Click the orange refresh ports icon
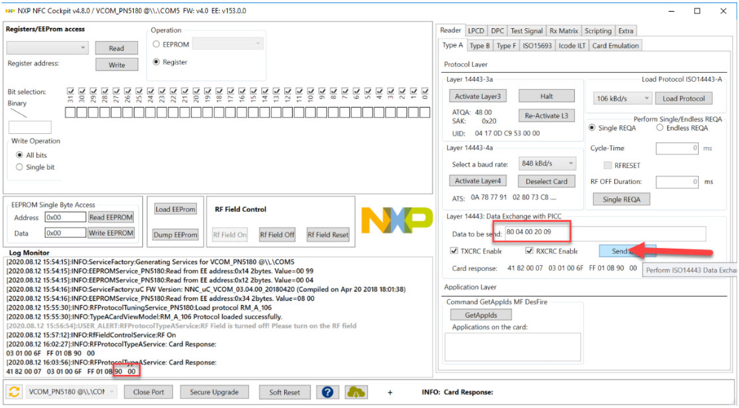 pos(15,392)
